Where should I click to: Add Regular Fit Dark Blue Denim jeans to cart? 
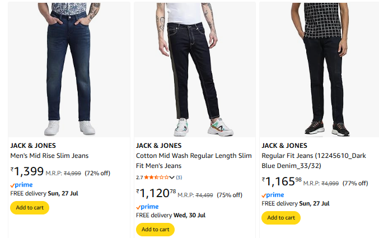(x=281, y=217)
